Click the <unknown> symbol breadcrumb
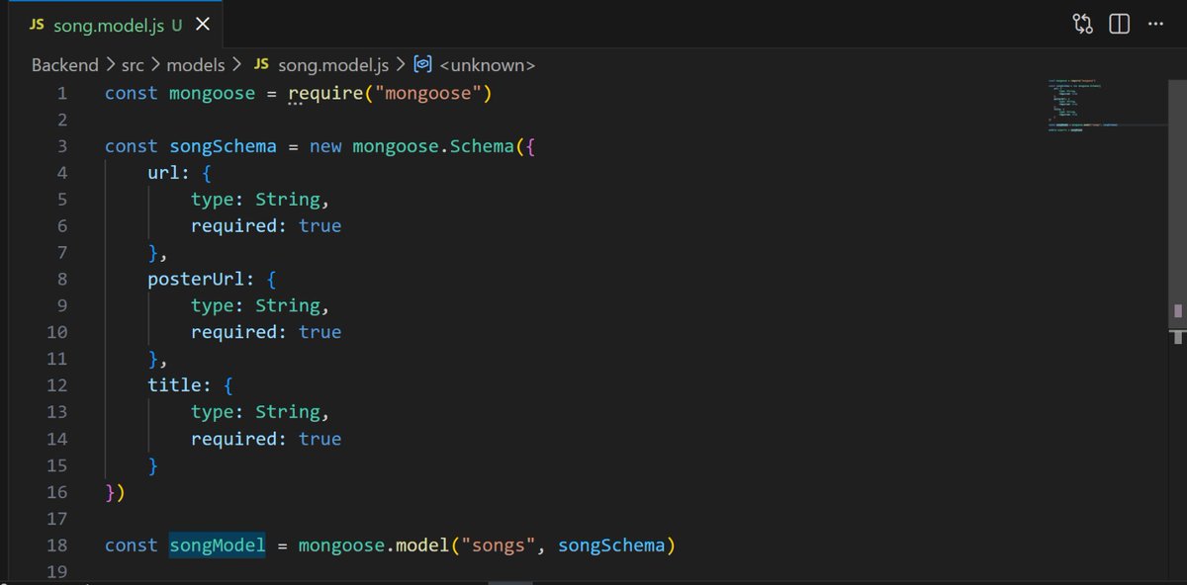This screenshot has height=585, width=1187. (487, 65)
